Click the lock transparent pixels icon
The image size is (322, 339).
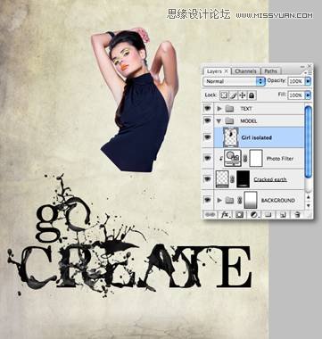[x=223, y=95]
